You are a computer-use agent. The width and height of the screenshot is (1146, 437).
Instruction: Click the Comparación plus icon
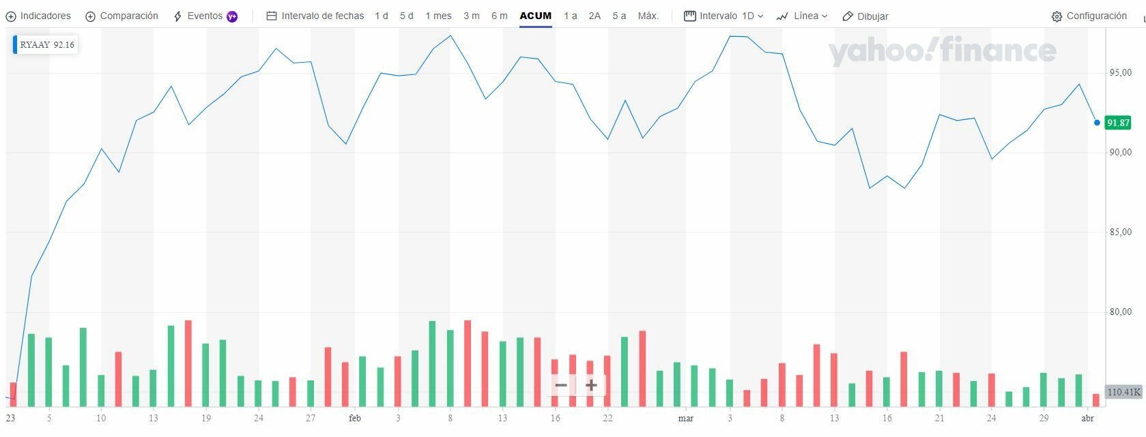point(91,16)
